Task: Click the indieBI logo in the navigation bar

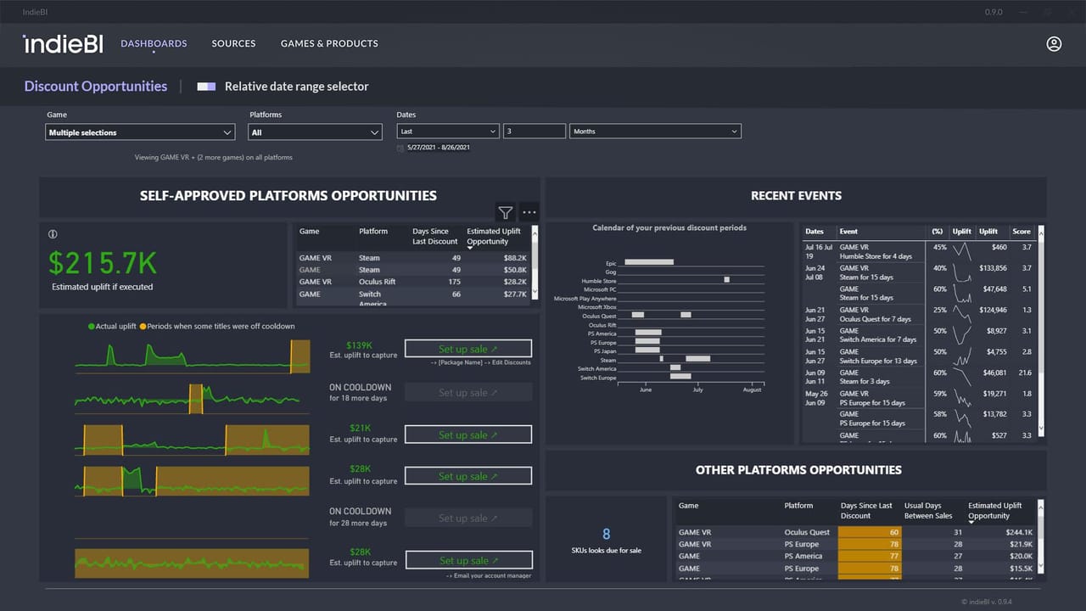Action: [63, 43]
